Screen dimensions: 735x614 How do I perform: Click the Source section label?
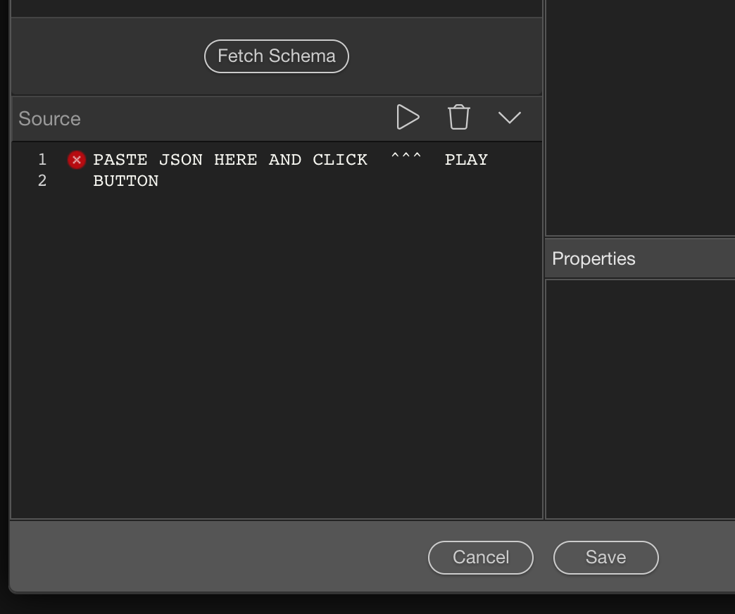click(x=49, y=119)
